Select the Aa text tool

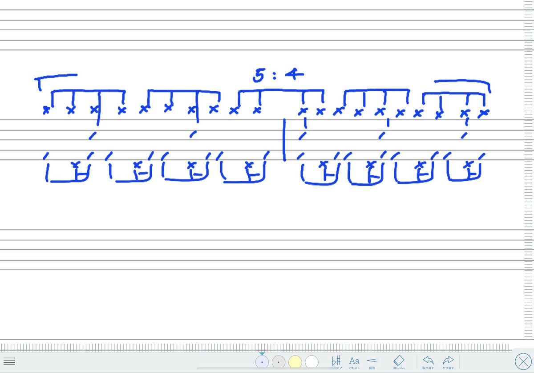tap(354, 362)
